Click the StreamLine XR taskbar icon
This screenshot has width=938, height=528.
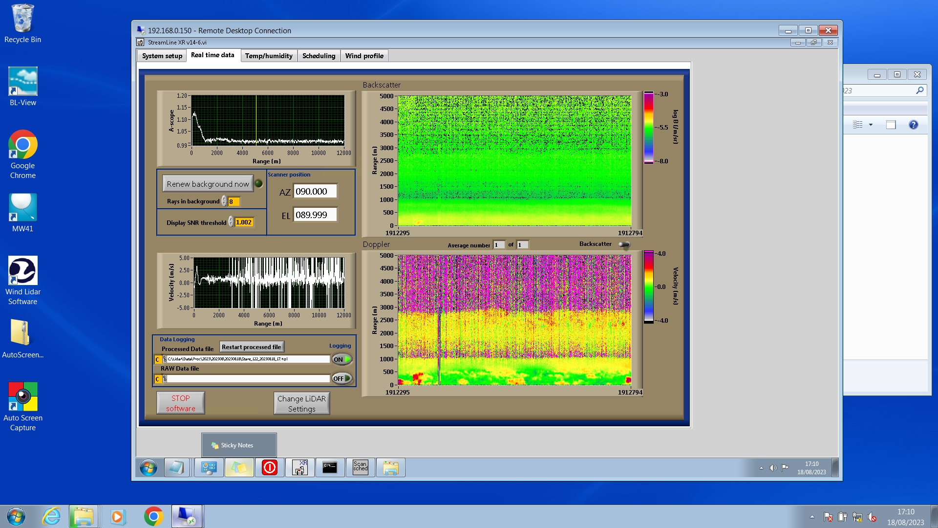(300, 467)
